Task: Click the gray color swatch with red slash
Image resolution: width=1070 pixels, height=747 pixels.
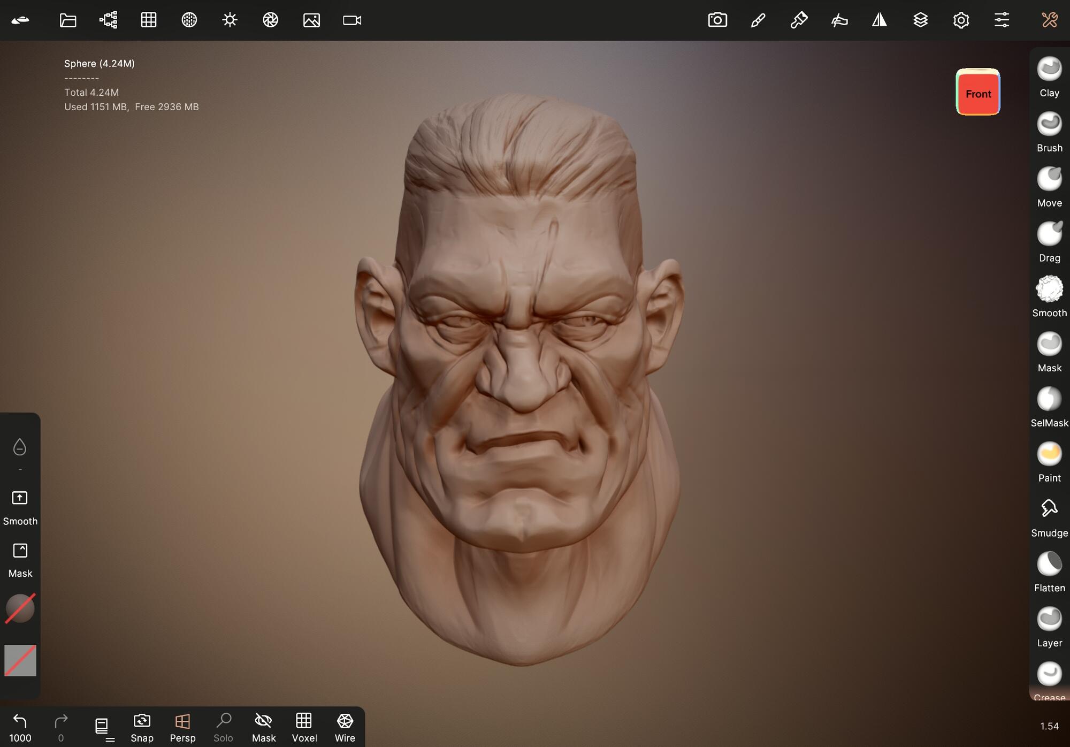Action: [20, 660]
